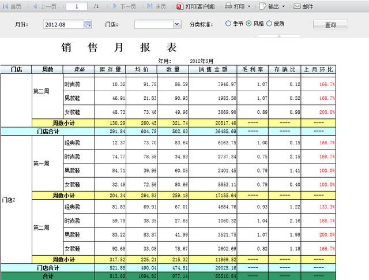Select the 季节 radio option

[x=228, y=23]
